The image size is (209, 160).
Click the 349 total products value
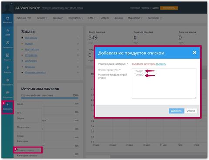click(93, 37)
